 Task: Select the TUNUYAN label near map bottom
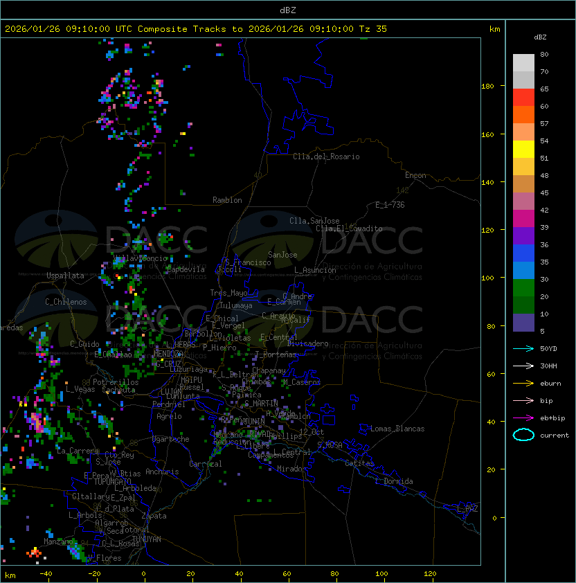click(147, 539)
